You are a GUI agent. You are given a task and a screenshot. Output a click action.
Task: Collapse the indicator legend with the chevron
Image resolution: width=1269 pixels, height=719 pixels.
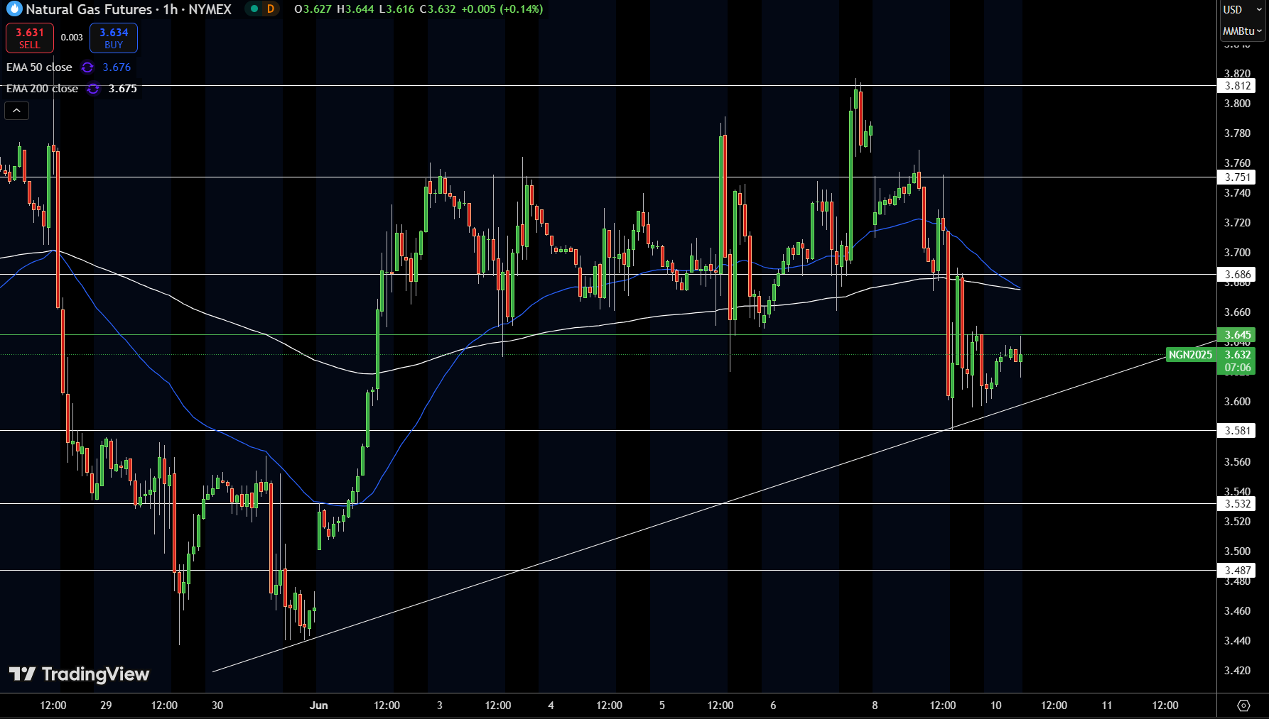click(x=17, y=111)
